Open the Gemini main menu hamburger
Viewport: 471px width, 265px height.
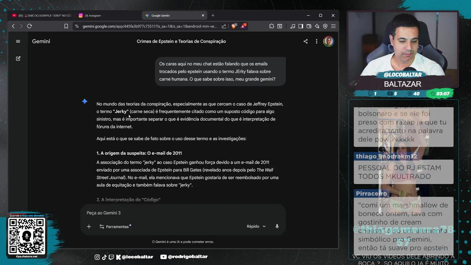coord(18,41)
